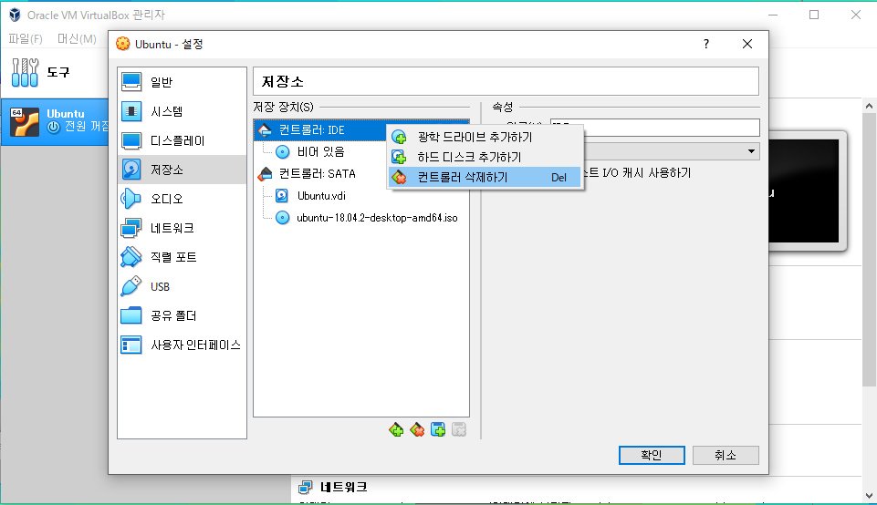Select 컨트롤러: SATA in storage tree

(x=317, y=174)
